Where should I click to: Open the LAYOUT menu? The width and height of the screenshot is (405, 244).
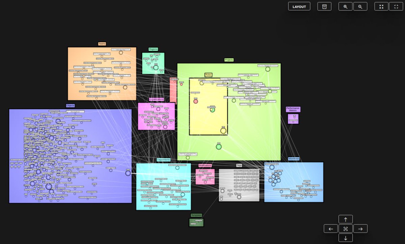pyautogui.click(x=299, y=6)
